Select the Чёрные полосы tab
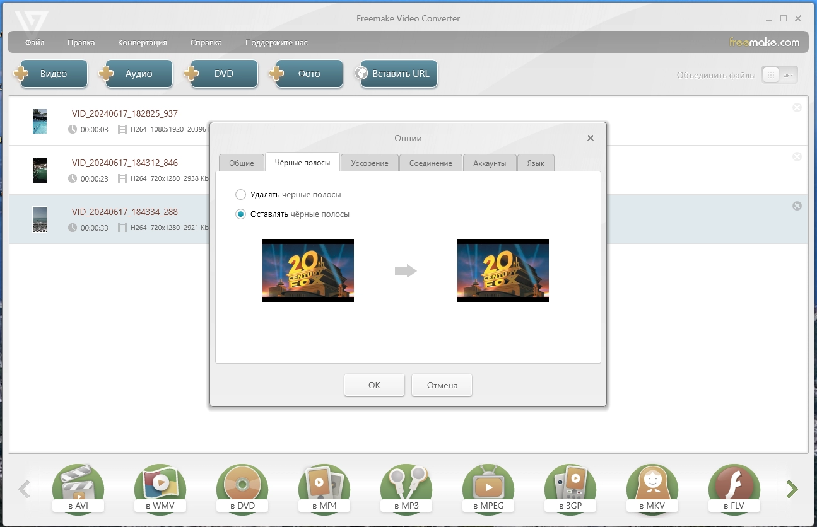This screenshot has height=527, width=817. (x=302, y=162)
